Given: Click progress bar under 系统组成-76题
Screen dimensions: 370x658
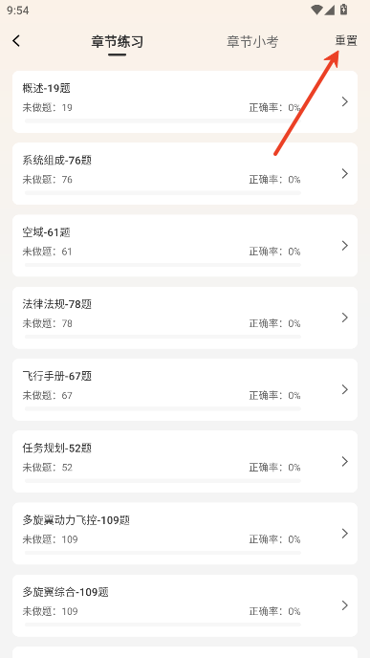Looking at the screenshot, I should click(x=163, y=192).
